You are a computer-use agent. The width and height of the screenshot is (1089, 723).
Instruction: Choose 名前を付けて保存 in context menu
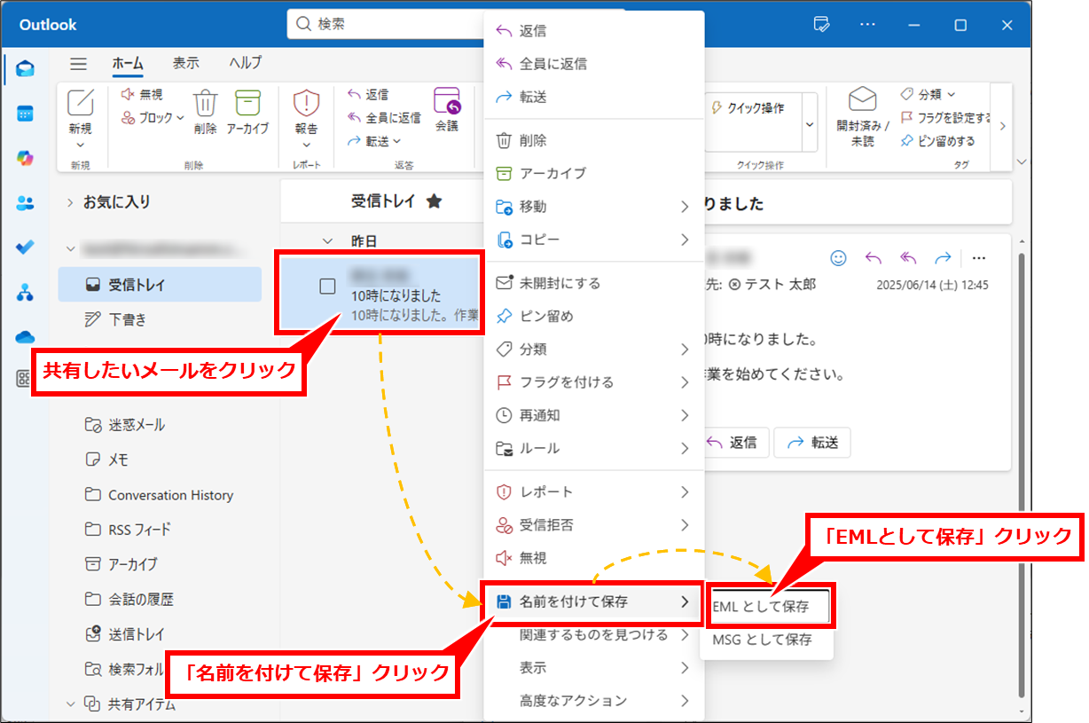point(594,602)
